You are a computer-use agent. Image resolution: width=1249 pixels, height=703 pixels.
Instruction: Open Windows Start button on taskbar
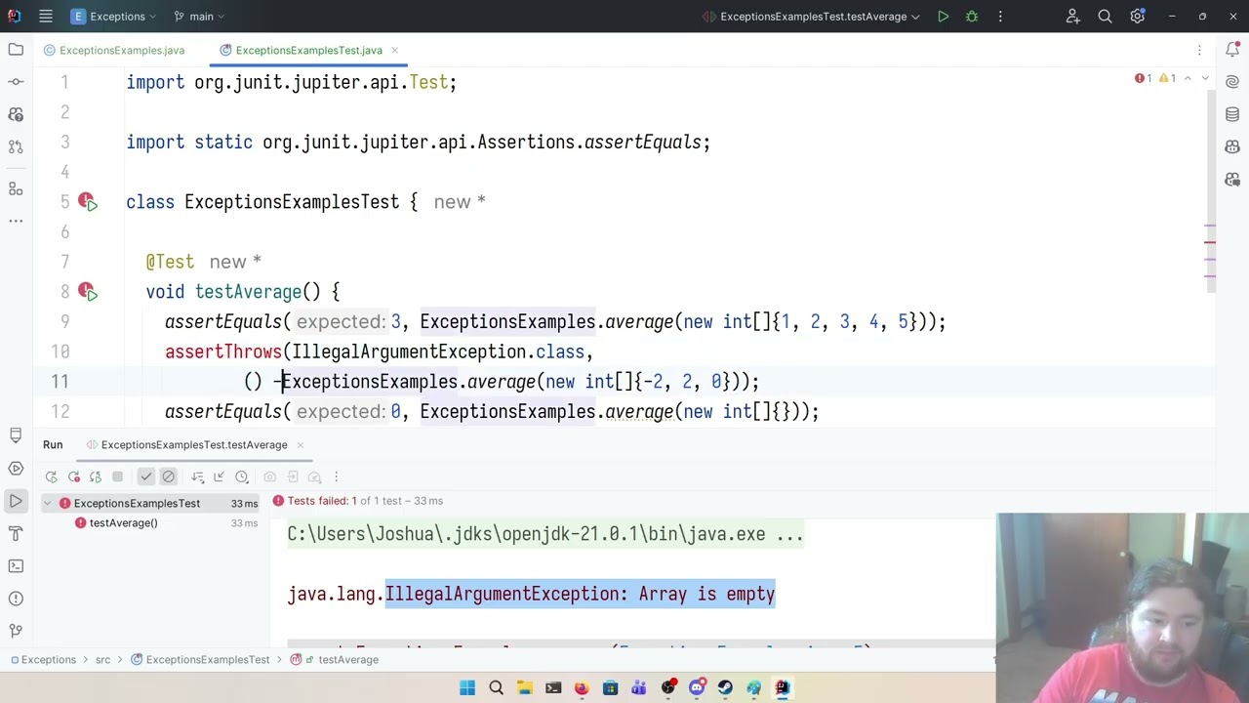pyautogui.click(x=467, y=688)
